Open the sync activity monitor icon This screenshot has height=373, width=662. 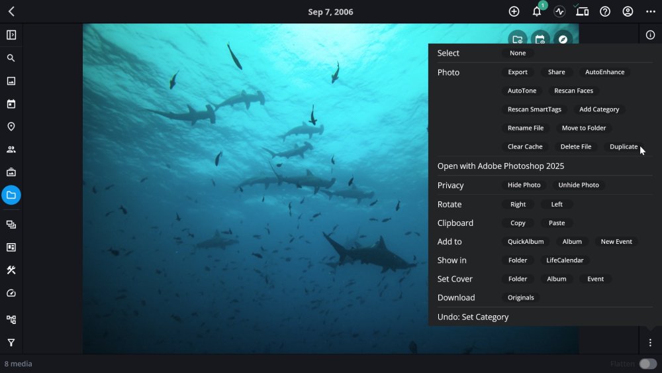click(x=559, y=12)
